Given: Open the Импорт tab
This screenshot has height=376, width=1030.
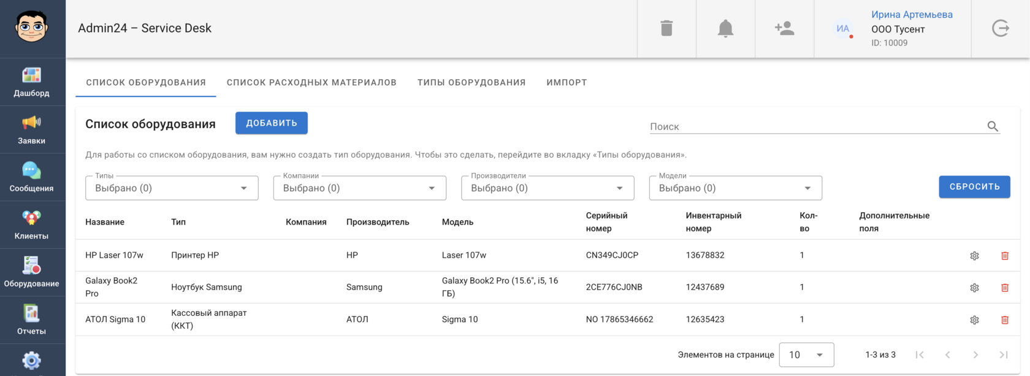Looking at the screenshot, I should click(566, 82).
